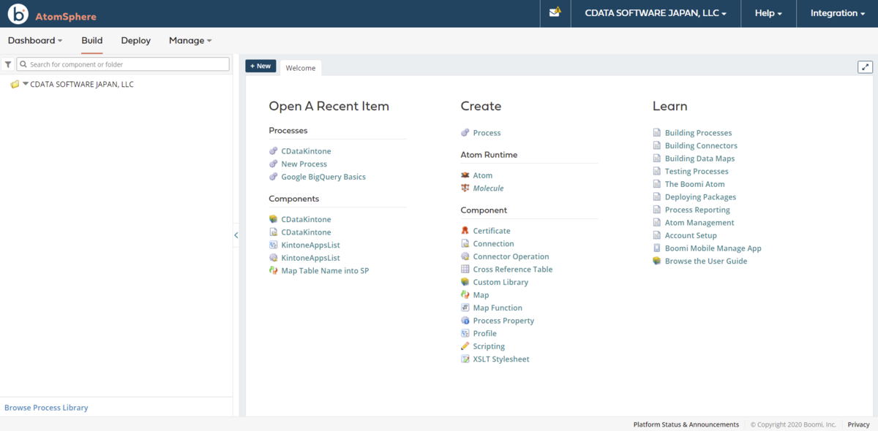The width and height of the screenshot is (878, 431).
Task: Click the CDATA SOFTWARE JAPAN folder icon
Action: coord(15,85)
